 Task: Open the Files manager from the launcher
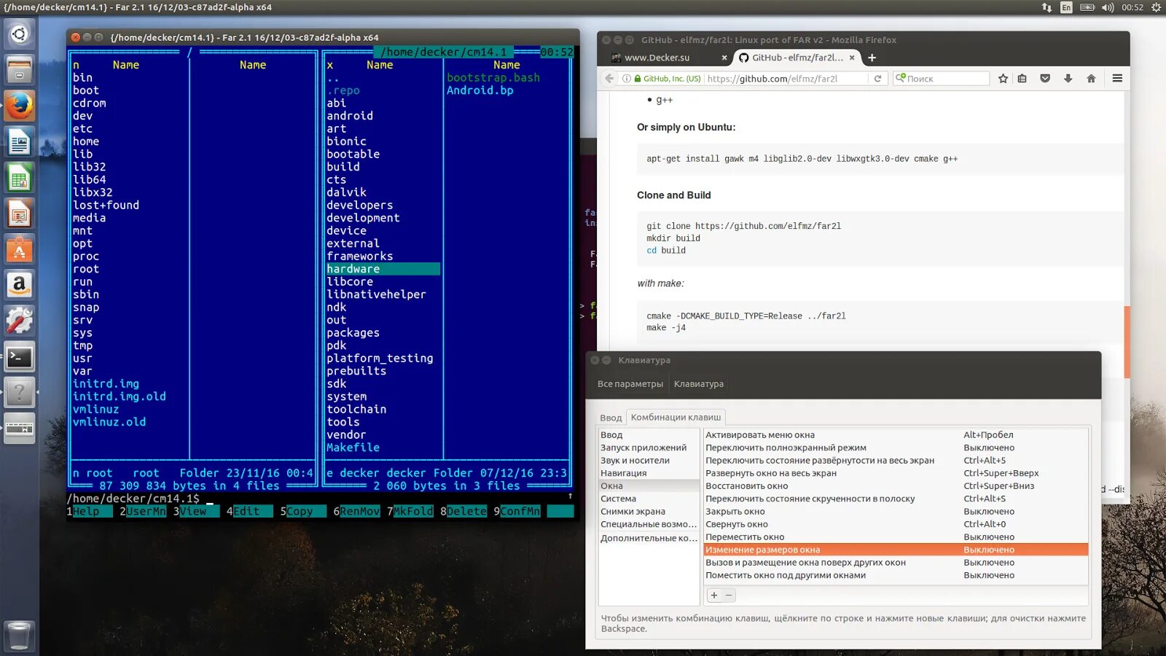20,70
